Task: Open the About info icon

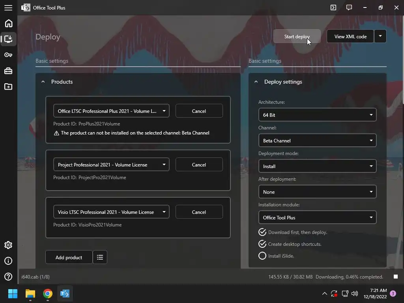Action: 8,261
